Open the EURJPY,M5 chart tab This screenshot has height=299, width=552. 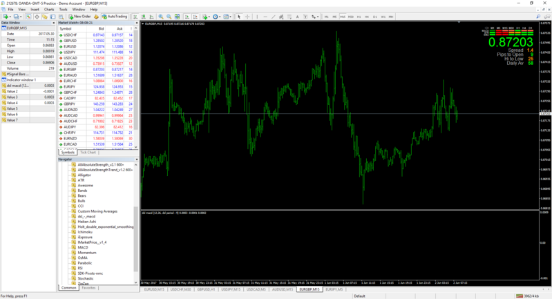click(x=334, y=289)
